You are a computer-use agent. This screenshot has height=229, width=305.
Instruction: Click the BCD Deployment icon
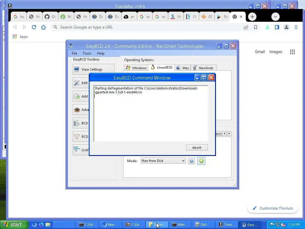tap(77, 137)
